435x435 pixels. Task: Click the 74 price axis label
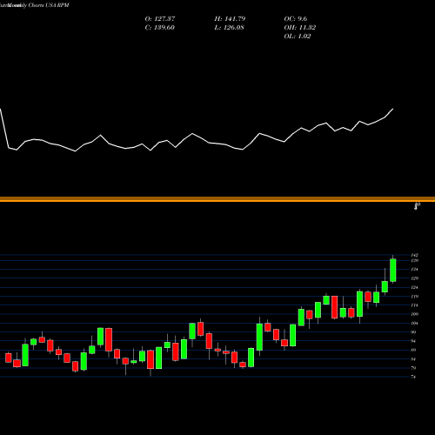pyautogui.click(x=413, y=377)
